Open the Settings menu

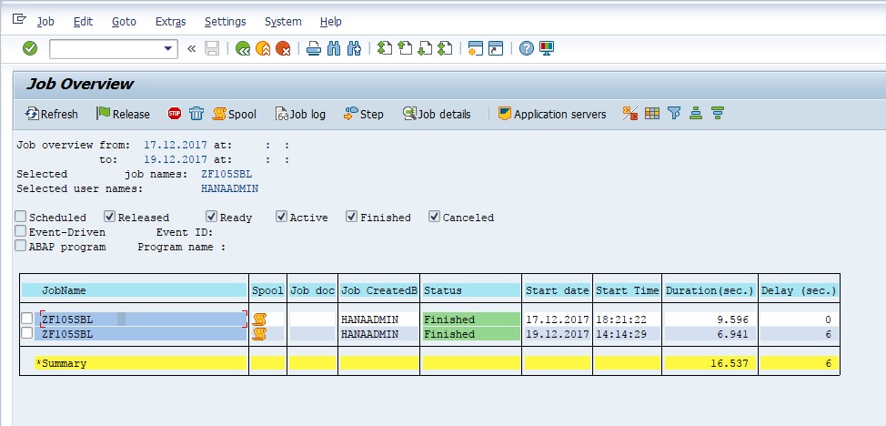225,22
